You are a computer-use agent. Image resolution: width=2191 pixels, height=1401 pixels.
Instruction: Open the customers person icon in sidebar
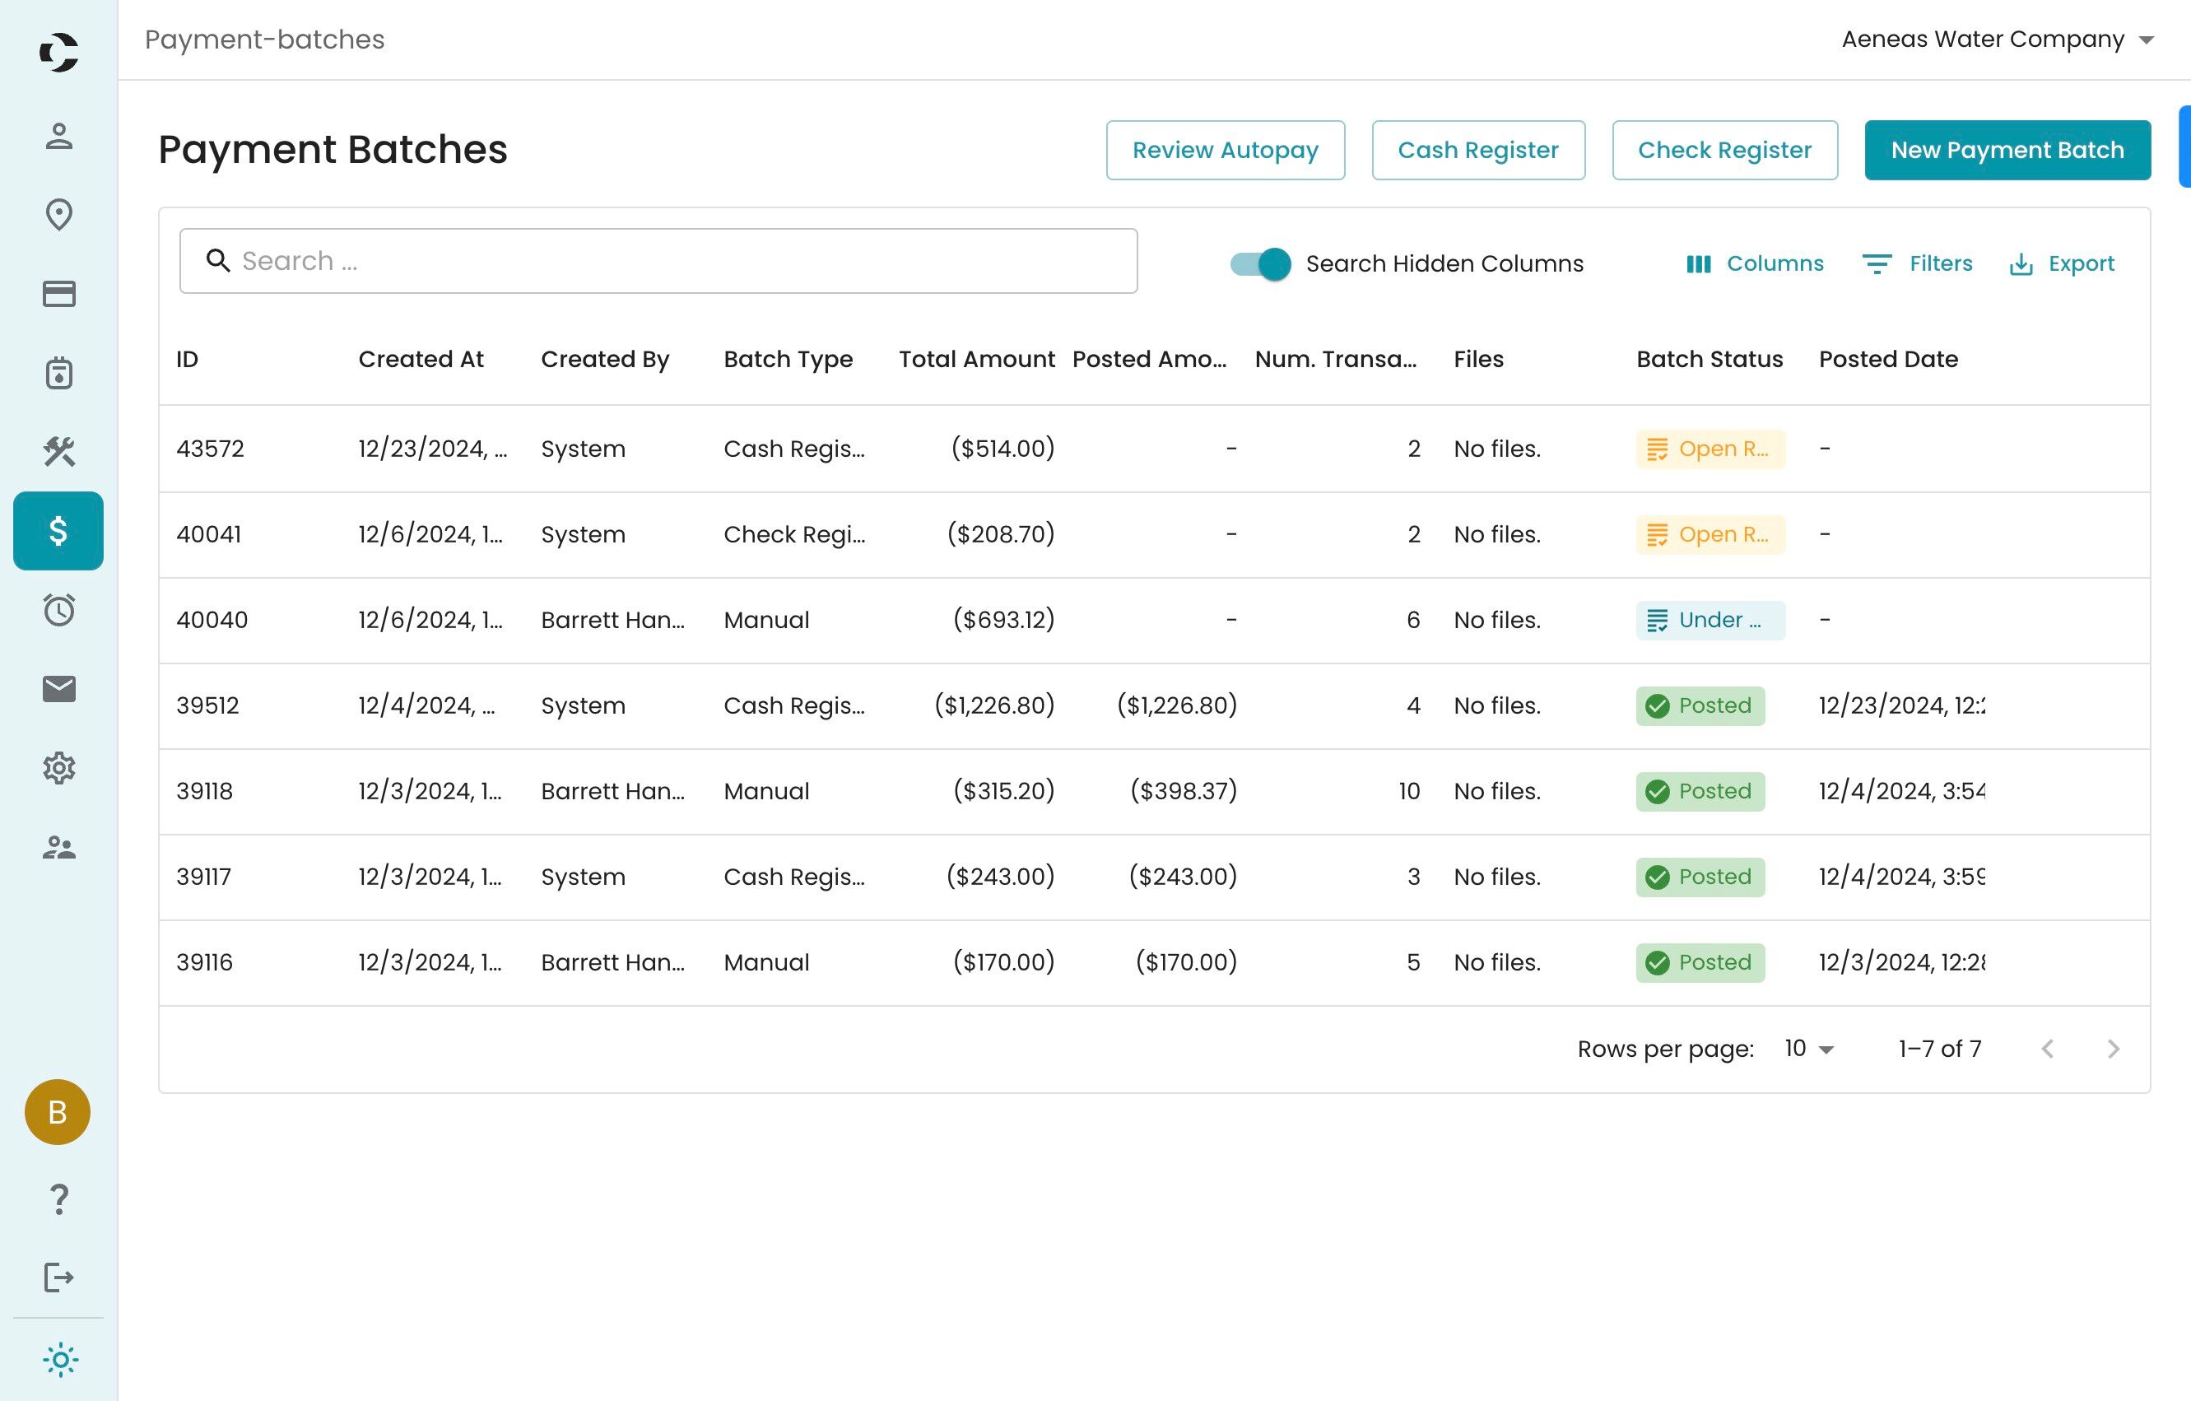[x=59, y=137]
